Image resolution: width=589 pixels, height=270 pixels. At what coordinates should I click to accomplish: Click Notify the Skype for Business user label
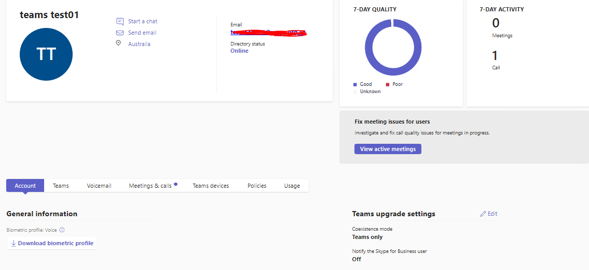point(390,251)
